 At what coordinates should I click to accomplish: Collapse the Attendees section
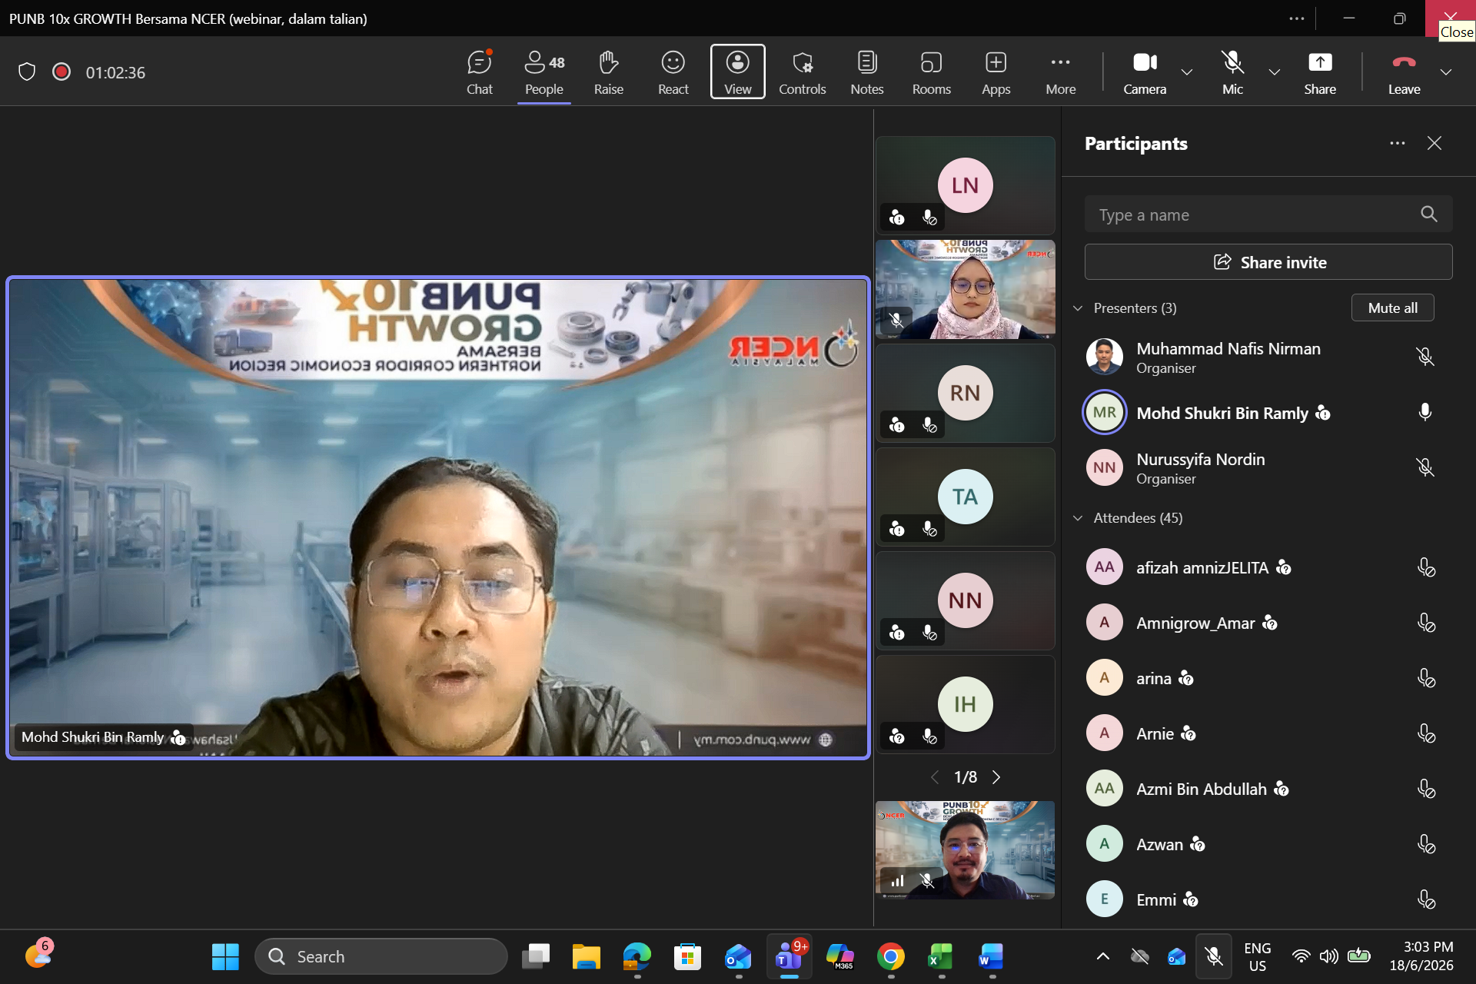[x=1078, y=518]
